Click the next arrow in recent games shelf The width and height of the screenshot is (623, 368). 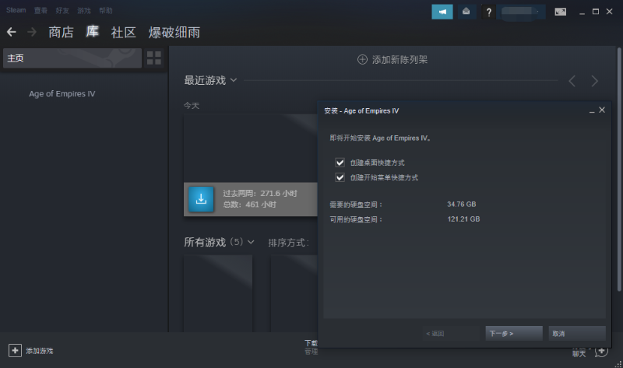click(x=594, y=81)
